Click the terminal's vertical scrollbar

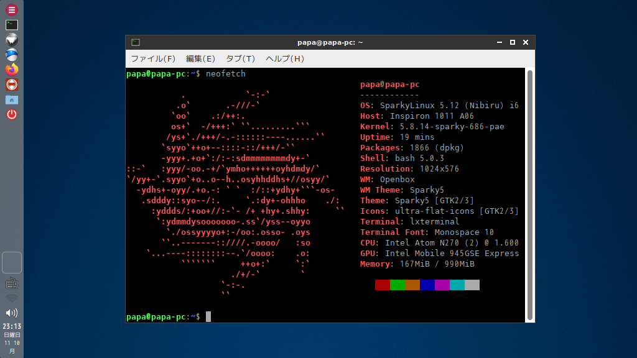(530, 195)
